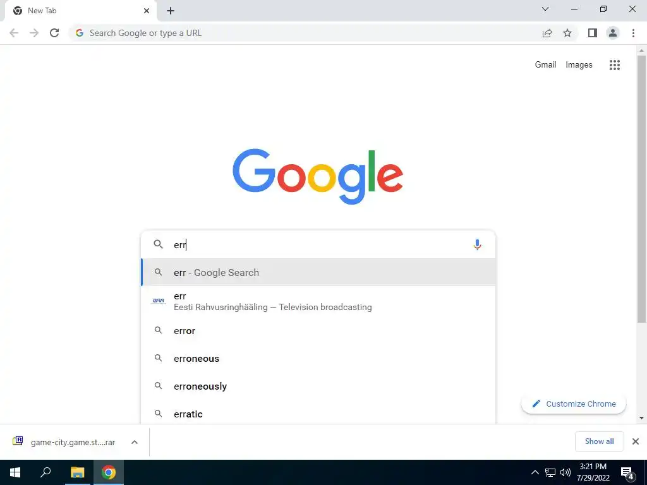647x485 pixels.
Task: Open the notification center icon
Action: click(x=627, y=474)
